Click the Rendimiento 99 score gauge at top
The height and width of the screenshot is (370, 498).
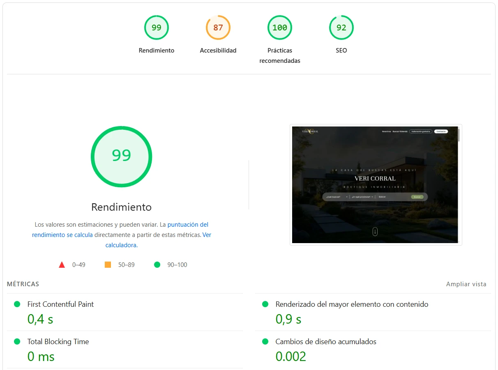[x=156, y=28]
